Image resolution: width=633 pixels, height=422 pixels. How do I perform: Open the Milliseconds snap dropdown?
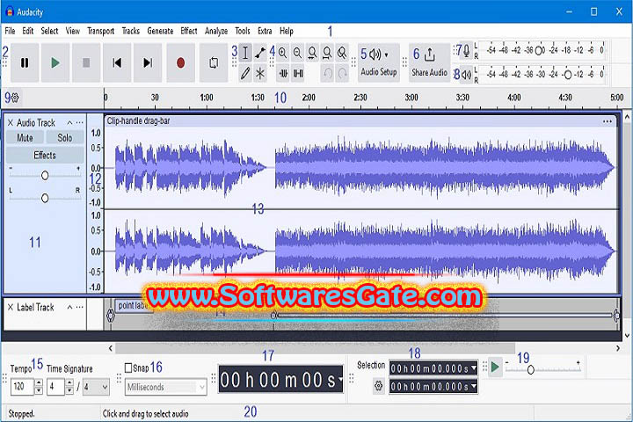pyautogui.click(x=166, y=387)
